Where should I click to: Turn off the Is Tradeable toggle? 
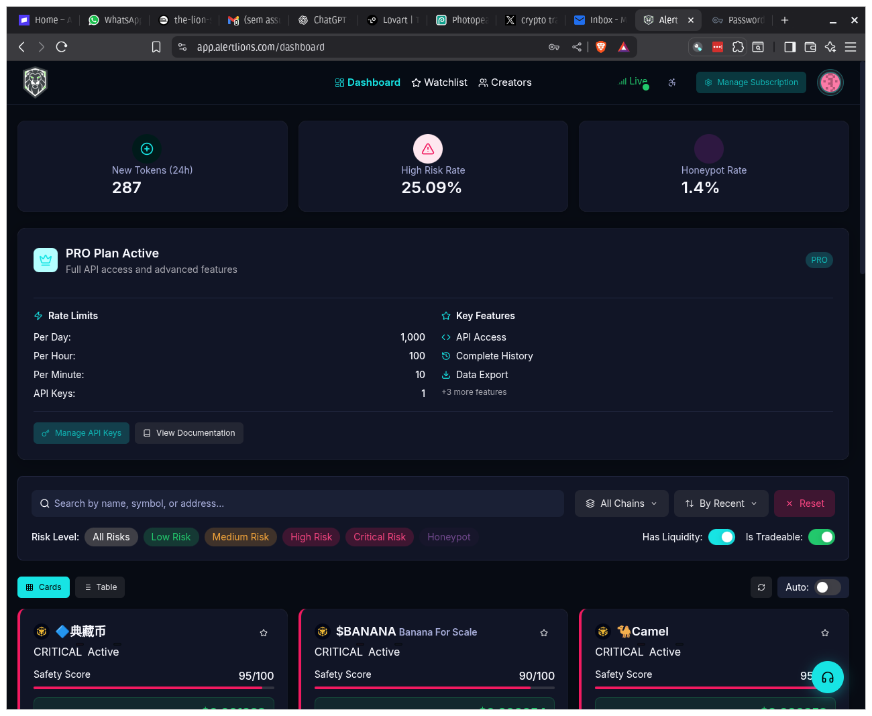[822, 537]
